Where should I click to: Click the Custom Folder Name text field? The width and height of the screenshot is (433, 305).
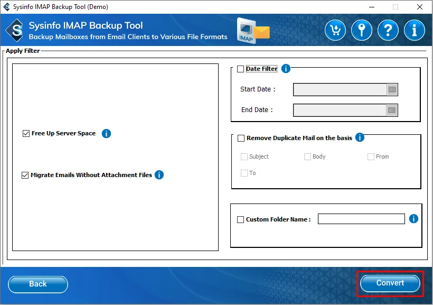click(x=361, y=219)
